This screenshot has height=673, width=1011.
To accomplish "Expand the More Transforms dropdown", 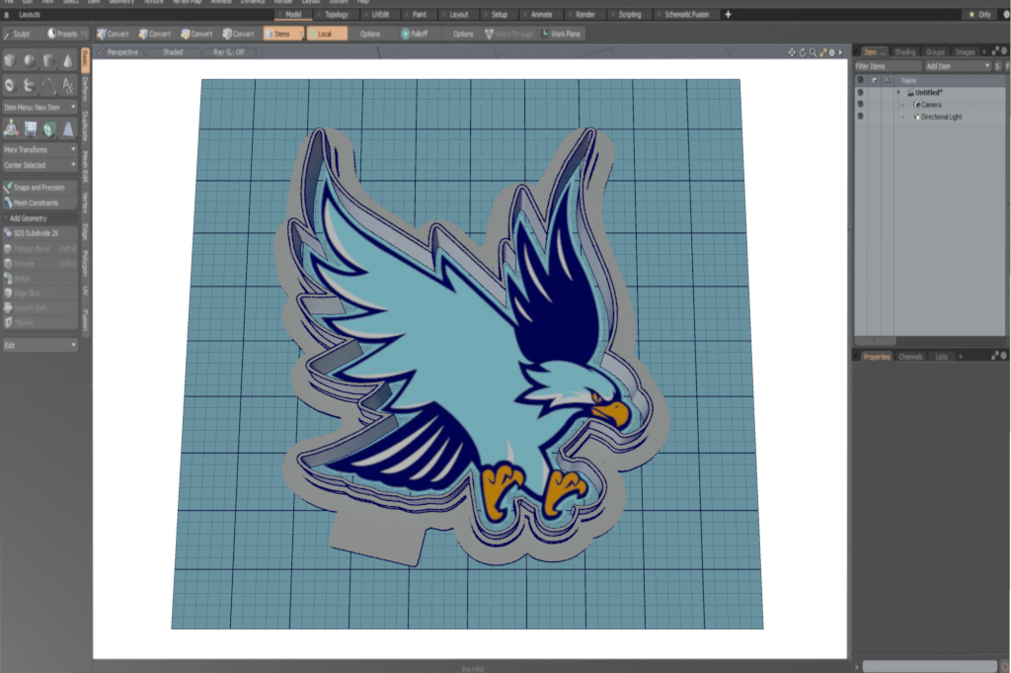I will click(x=39, y=149).
